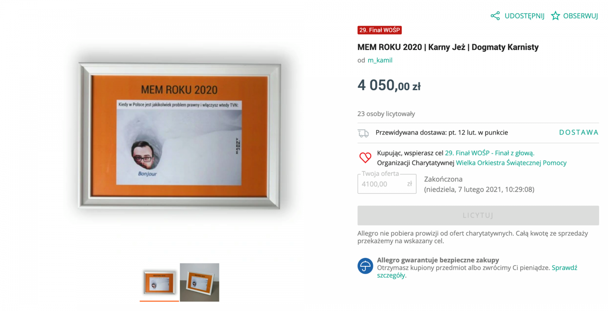
Task: Open the DOSTAWA delivery details
Action: tap(579, 132)
